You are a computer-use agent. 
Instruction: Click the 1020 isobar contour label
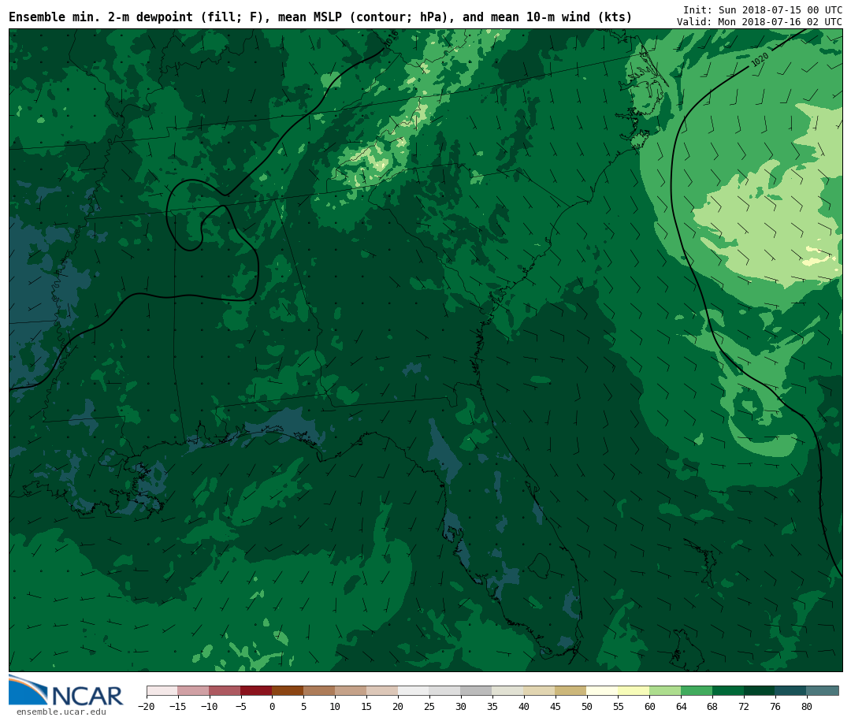point(760,60)
